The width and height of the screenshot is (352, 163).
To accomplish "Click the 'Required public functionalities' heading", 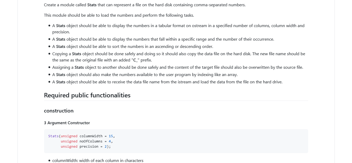I will [x=87, y=95].
